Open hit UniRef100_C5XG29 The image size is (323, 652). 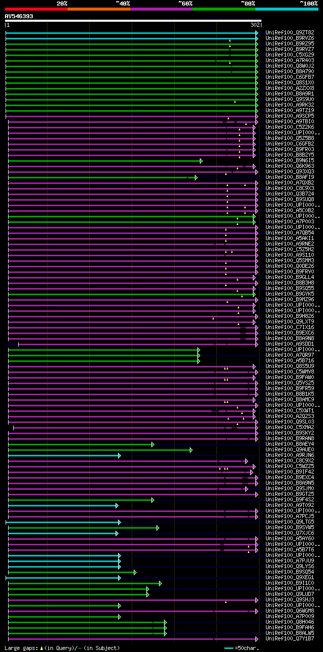pos(290,55)
